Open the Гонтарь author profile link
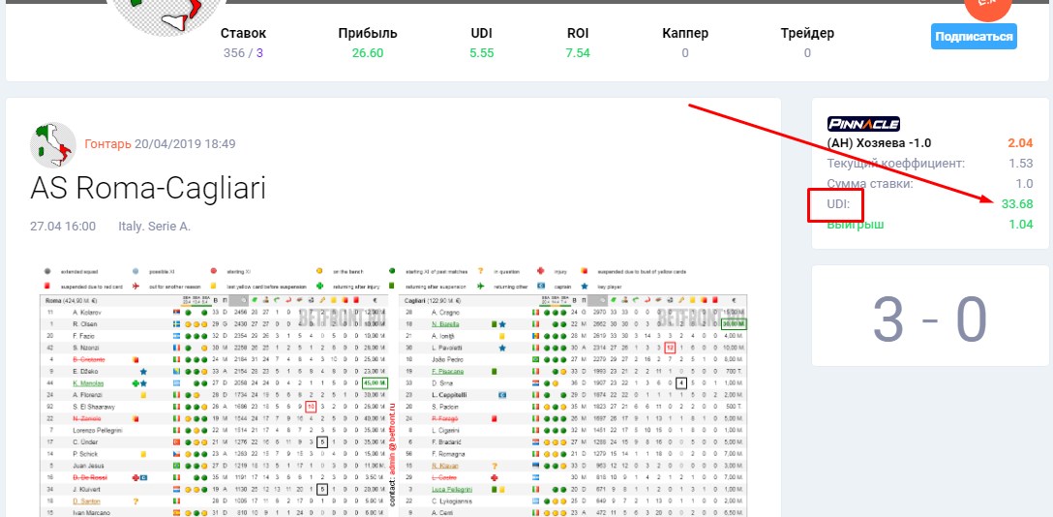This screenshot has height=517, width=1053. pos(106,144)
